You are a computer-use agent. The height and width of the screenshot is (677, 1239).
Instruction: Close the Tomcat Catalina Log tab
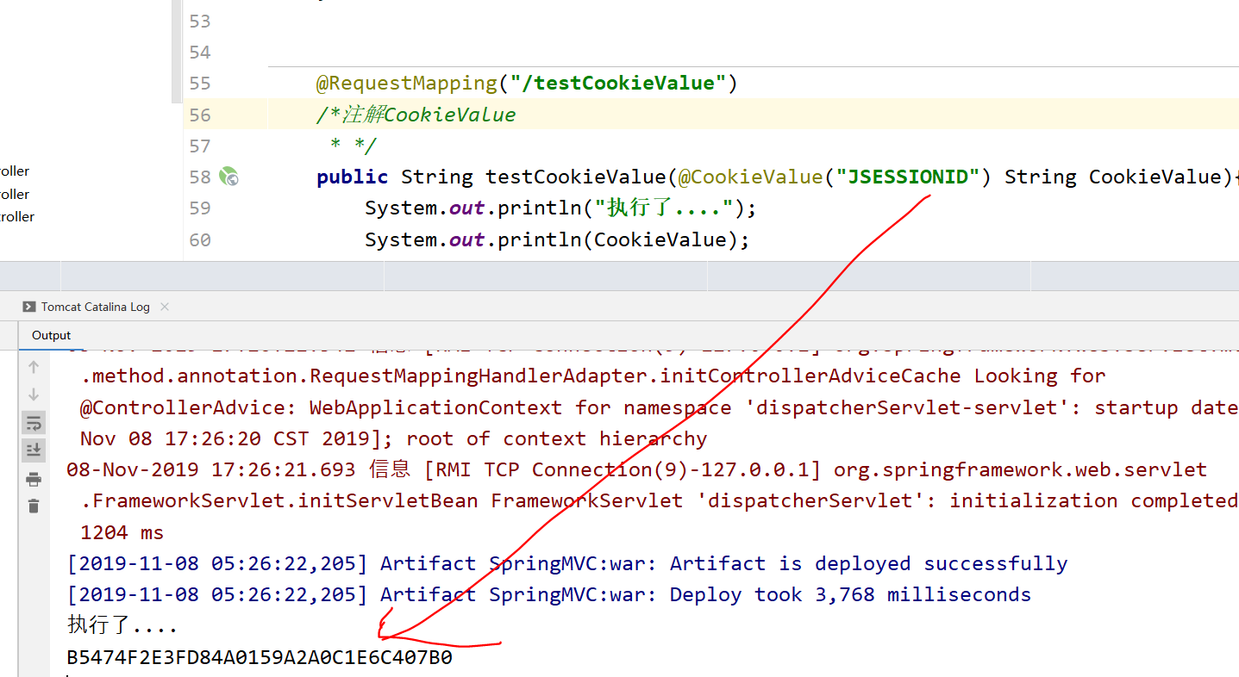point(165,307)
